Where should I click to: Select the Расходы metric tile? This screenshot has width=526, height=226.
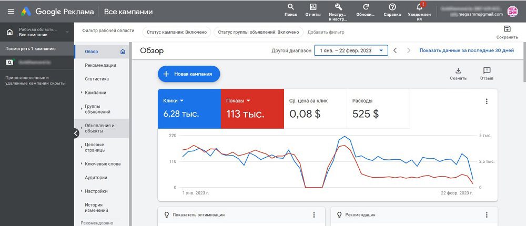378,109
